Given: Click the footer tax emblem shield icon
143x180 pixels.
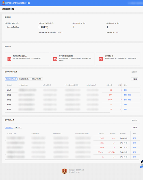Looking at the screenshot, I should 64,171.
